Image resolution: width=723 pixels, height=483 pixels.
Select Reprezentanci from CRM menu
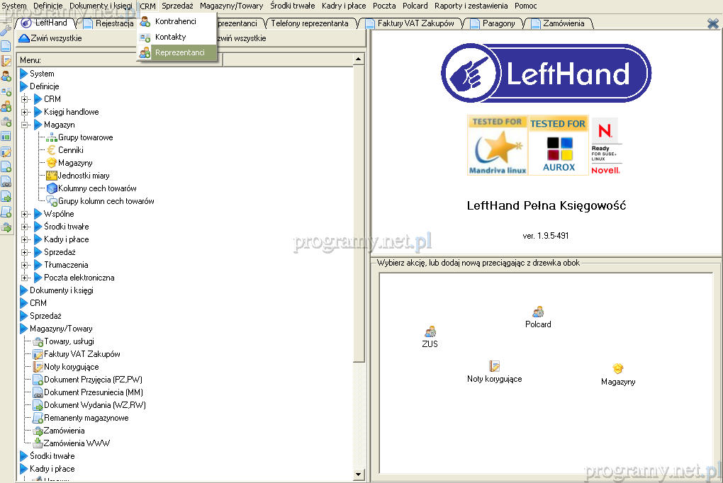pyautogui.click(x=179, y=52)
